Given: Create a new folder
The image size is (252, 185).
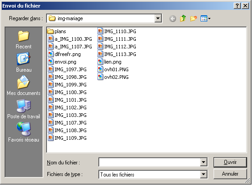Looking at the screenshot, I should coord(193,18).
